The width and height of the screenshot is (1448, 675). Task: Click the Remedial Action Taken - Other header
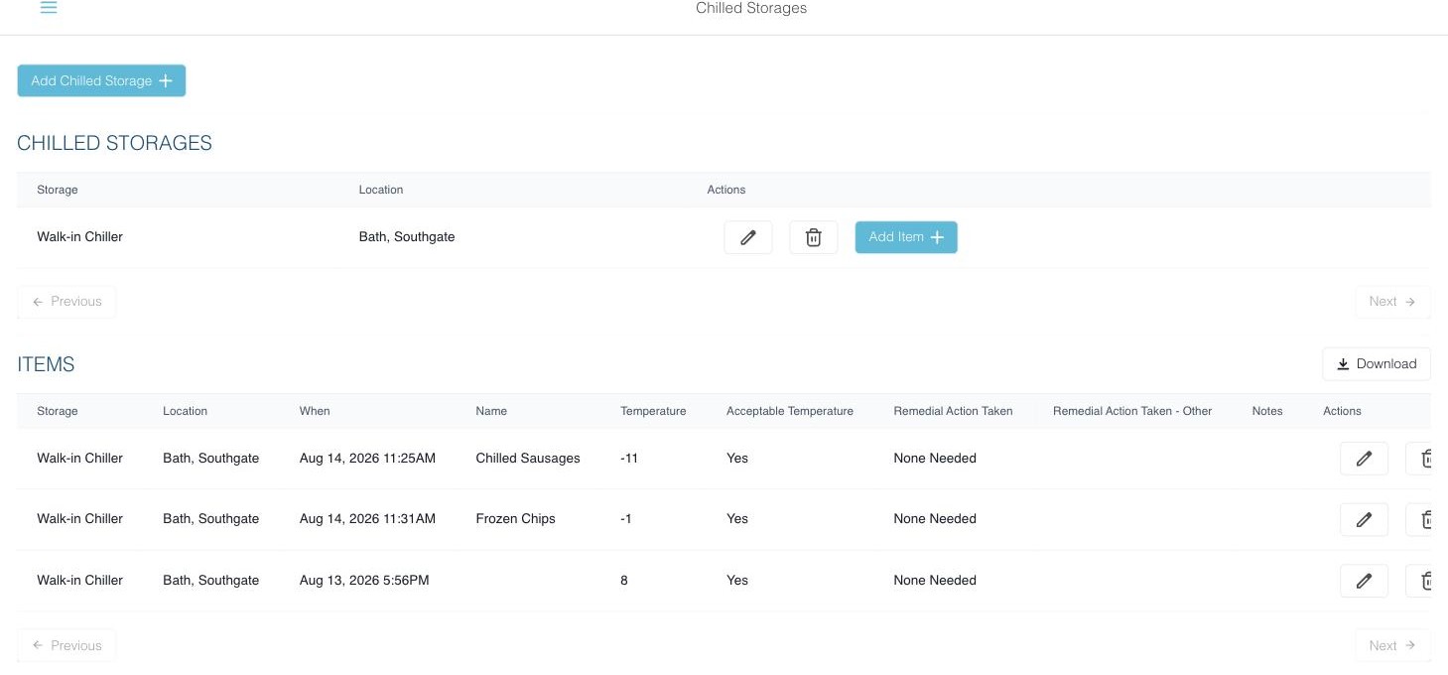pos(1132,411)
